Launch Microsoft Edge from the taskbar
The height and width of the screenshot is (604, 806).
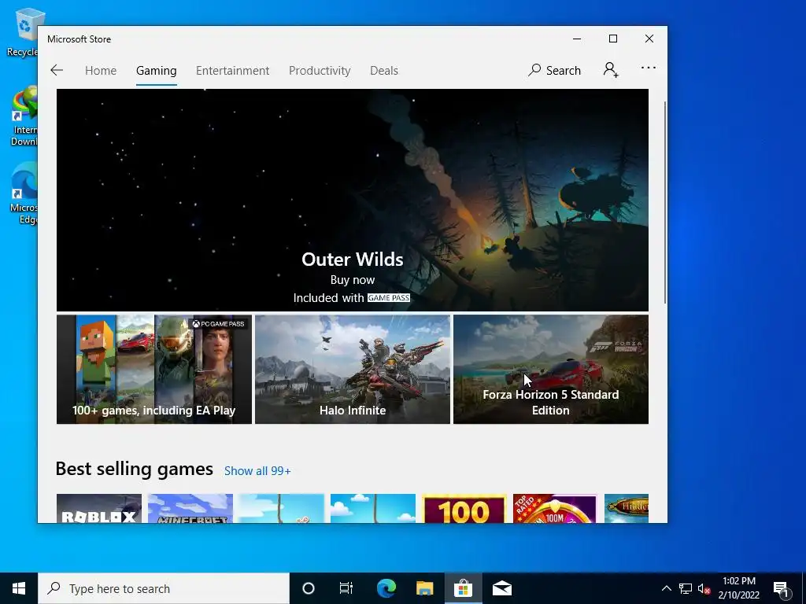click(x=386, y=588)
